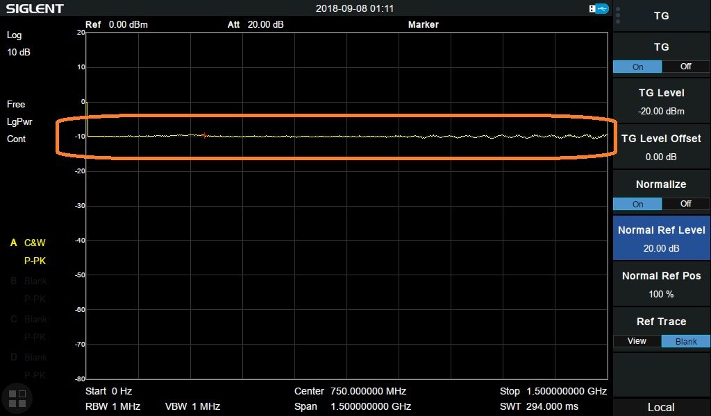The height and width of the screenshot is (416, 711).
Task: Select the TG Level Offset softkey
Action: click(x=662, y=147)
